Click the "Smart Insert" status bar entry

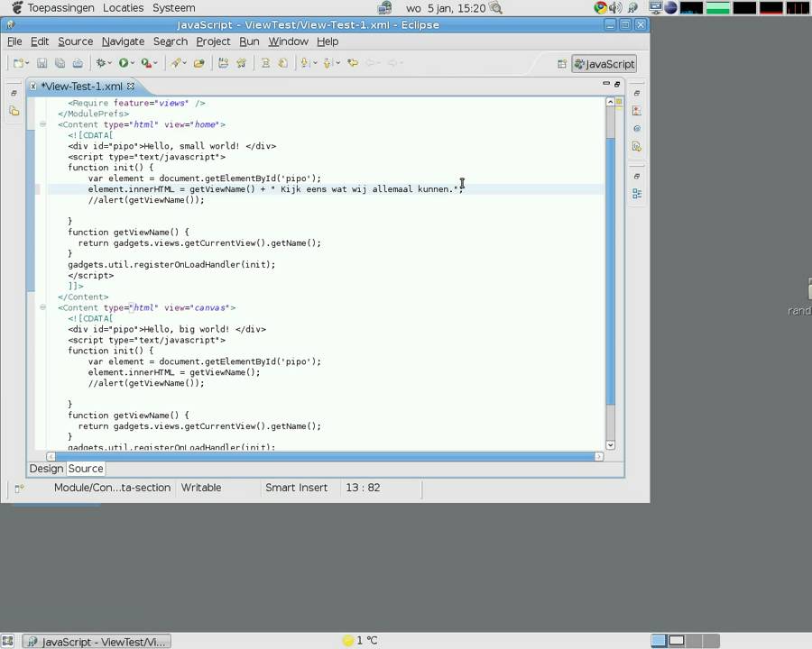click(296, 488)
